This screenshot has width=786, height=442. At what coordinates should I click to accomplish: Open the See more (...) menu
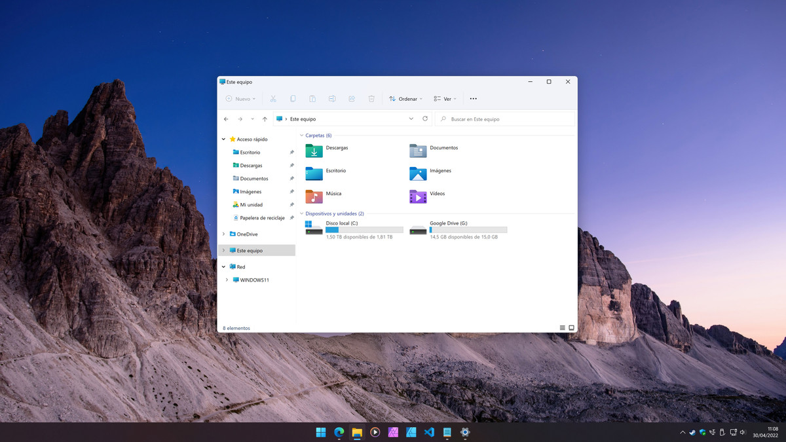click(473, 98)
